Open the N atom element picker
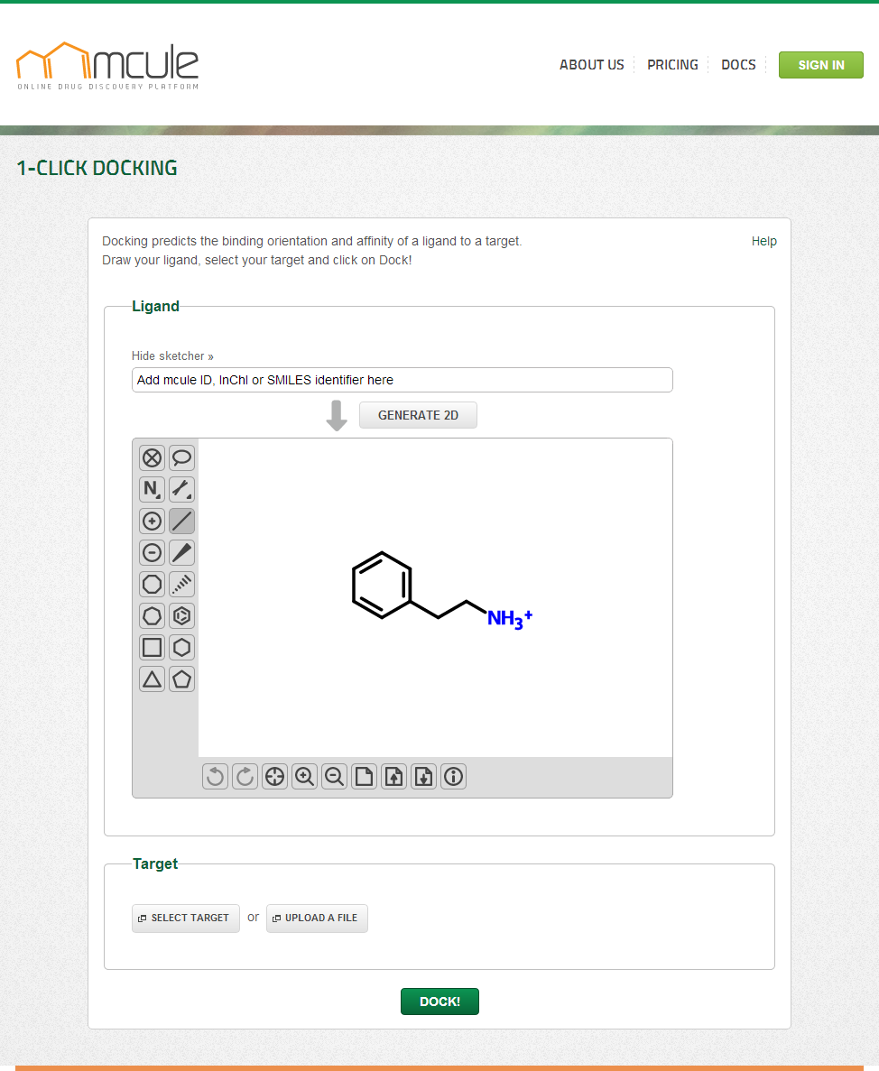 coord(153,490)
